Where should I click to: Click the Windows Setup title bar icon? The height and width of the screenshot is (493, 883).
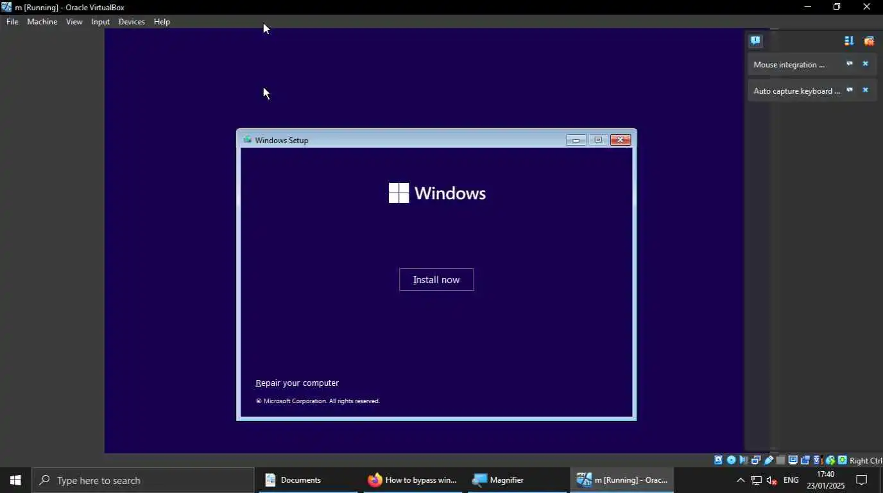247,139
